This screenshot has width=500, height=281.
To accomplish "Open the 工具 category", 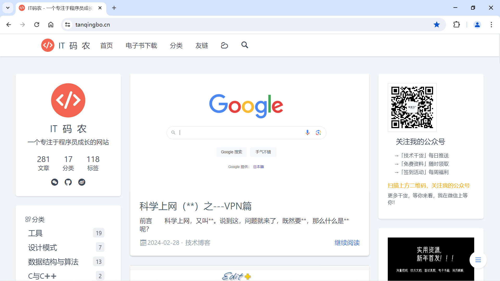I will coord(35,233).
